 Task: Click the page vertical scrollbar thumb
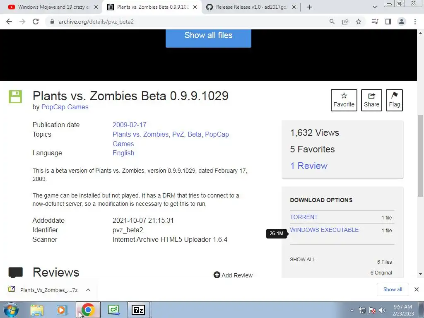click(420, 156)
